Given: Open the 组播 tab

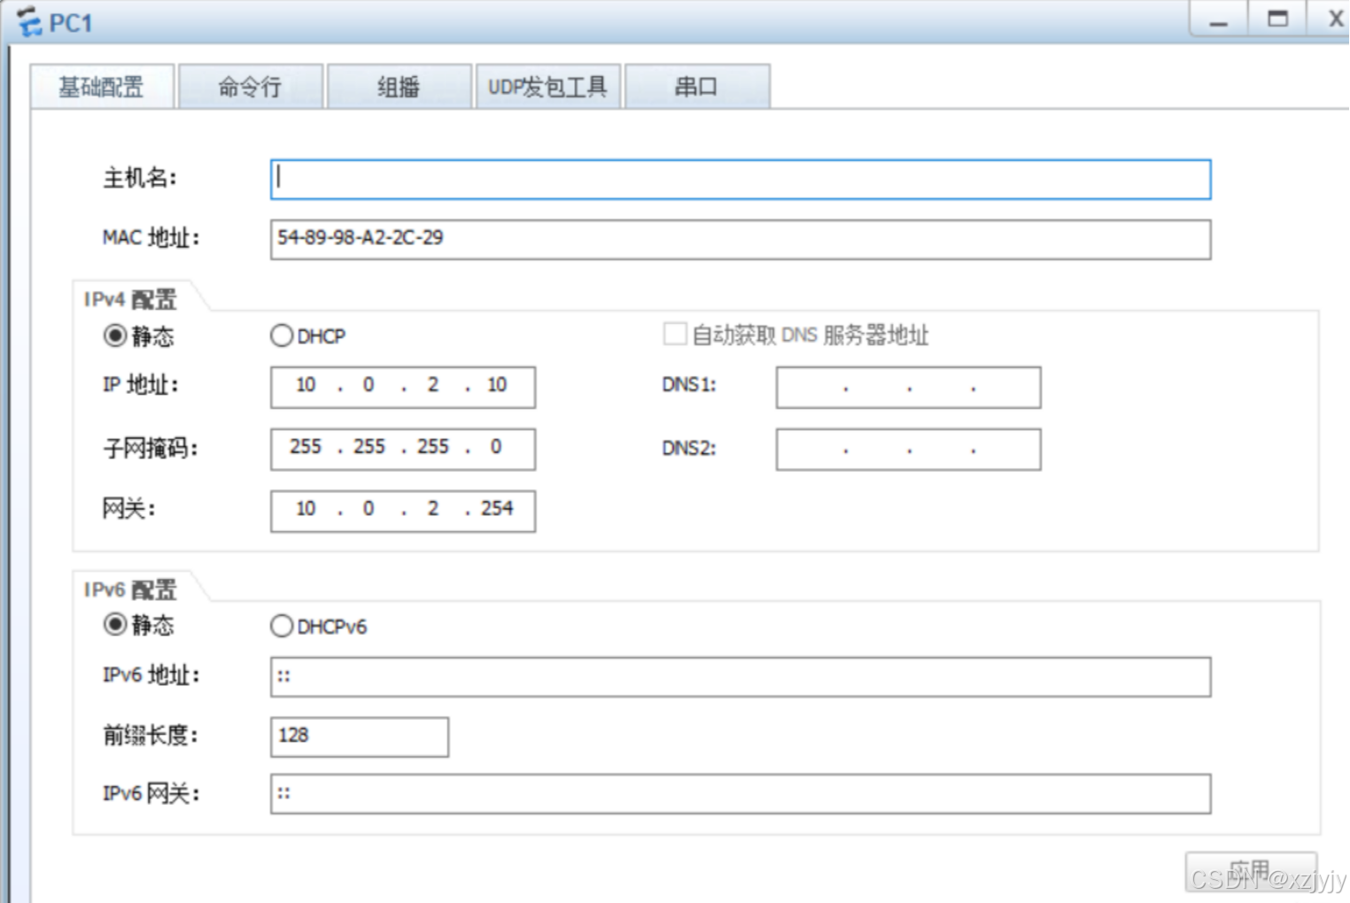Looking at the screenshot, I should click(399, 87).
